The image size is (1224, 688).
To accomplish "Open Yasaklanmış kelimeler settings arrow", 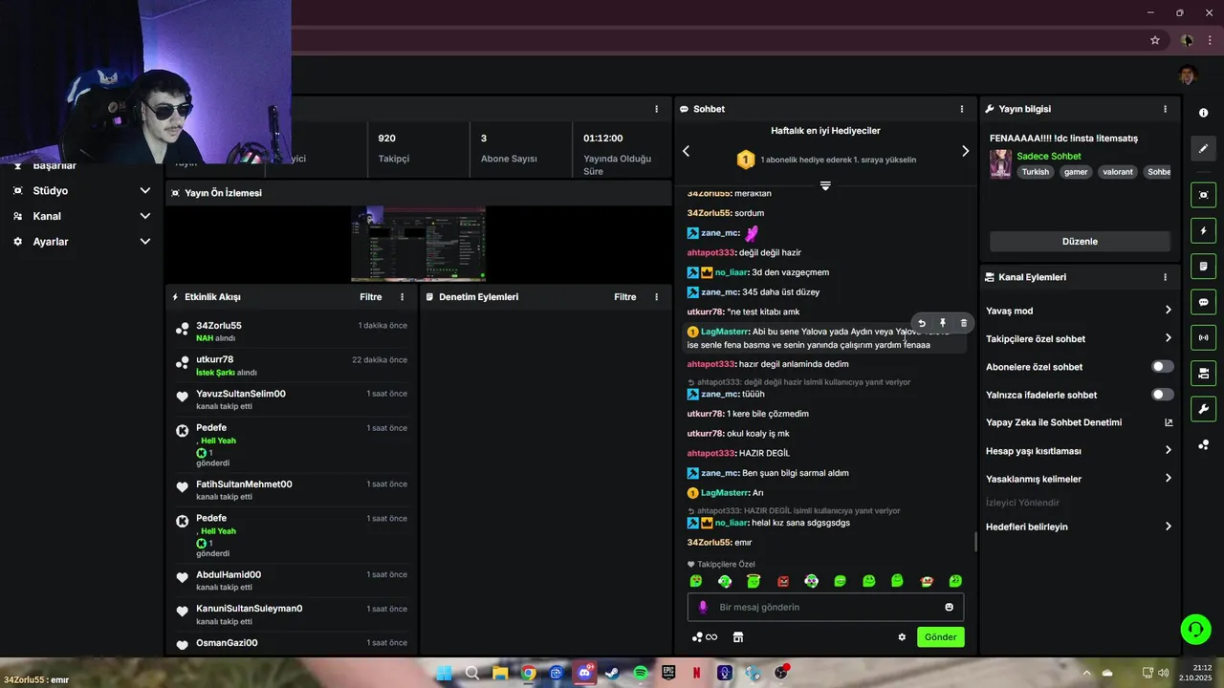I will (x=1169, y=479).
